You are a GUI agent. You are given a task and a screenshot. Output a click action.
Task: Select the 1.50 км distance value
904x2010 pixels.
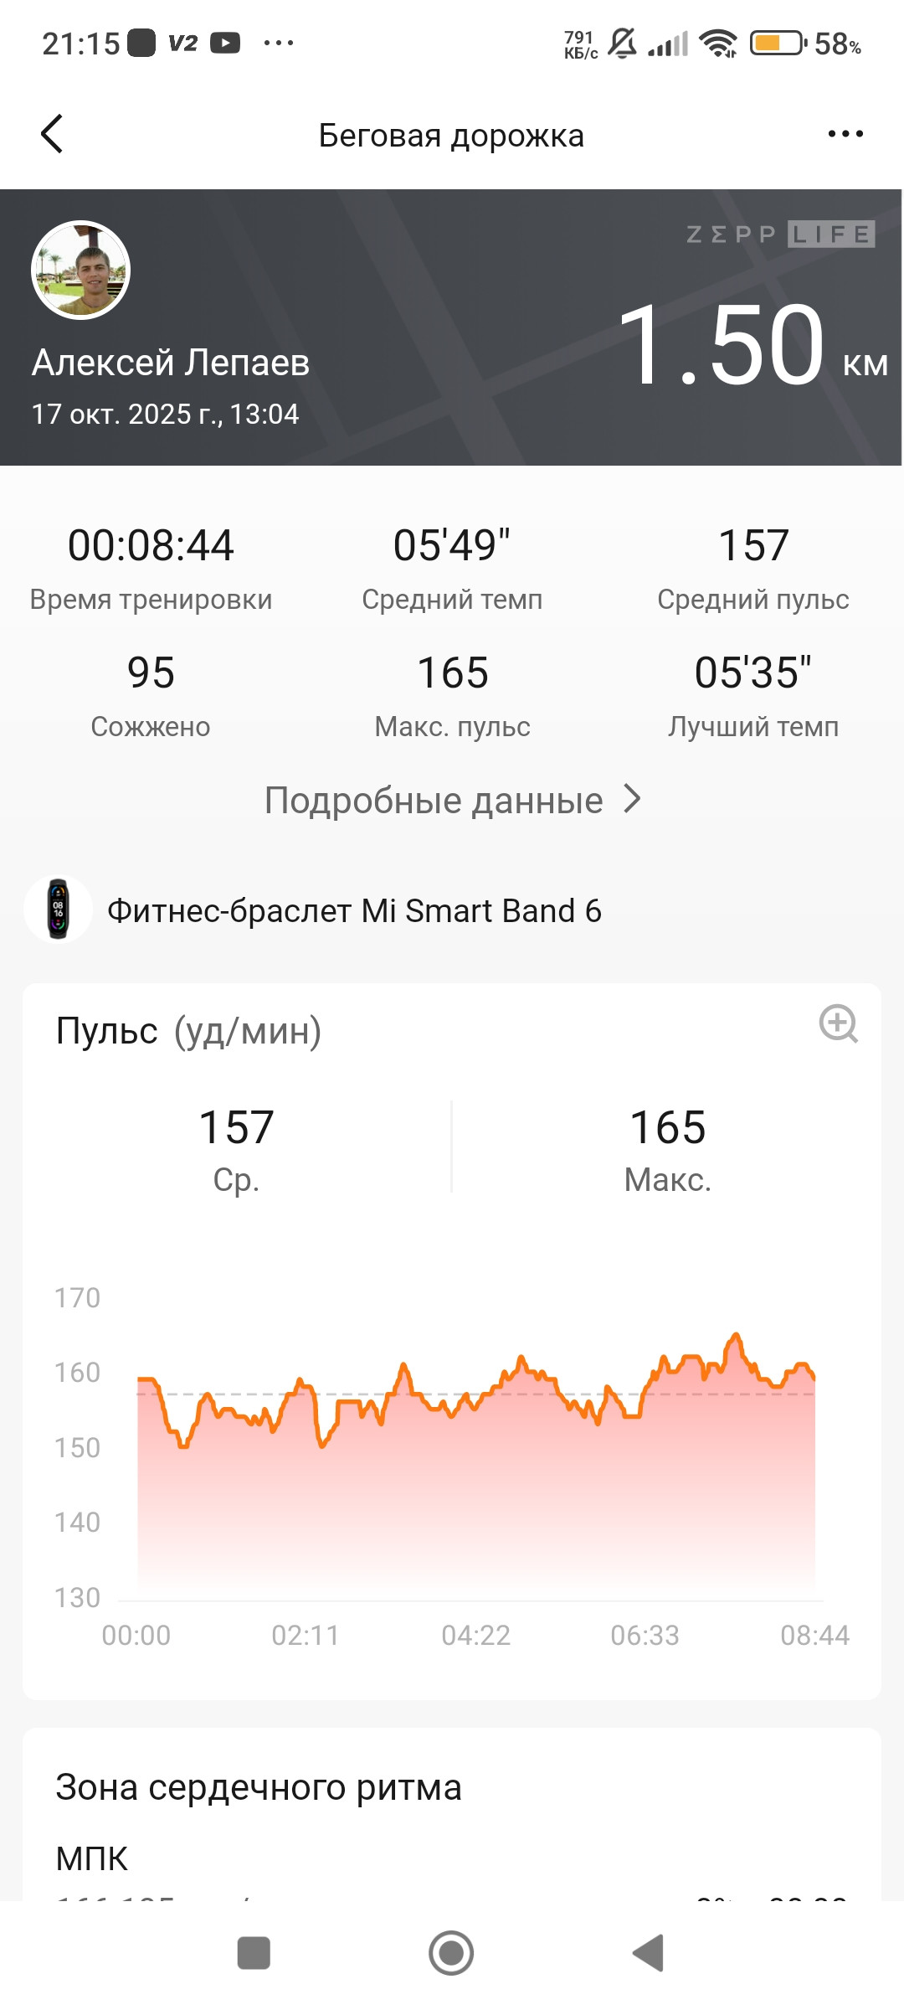coord(752,345)
